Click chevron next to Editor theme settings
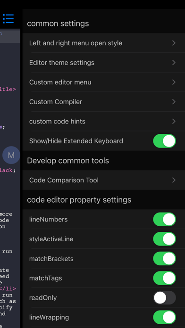Image resolution: width=185 pixels, height=328 pixels. click(x=174, y=63)
